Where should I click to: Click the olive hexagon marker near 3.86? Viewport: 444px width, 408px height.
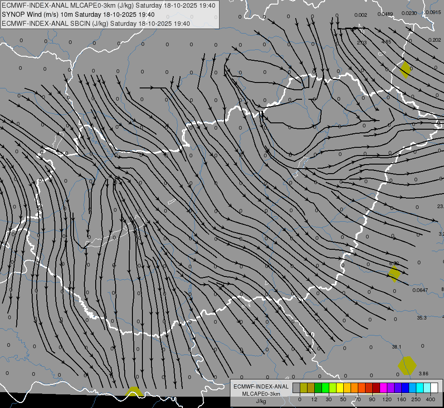point(407,366)
